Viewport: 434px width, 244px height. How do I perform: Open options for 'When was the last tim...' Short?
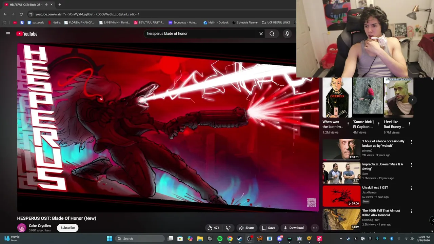[348, 124]
